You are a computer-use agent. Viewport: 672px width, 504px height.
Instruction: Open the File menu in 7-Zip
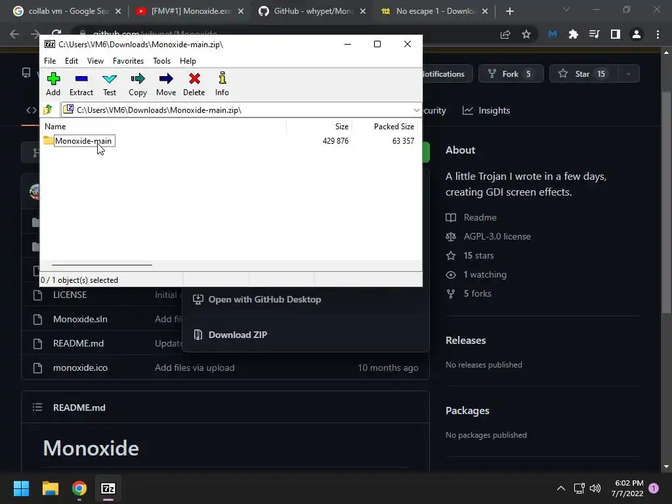tap(50, 61)
